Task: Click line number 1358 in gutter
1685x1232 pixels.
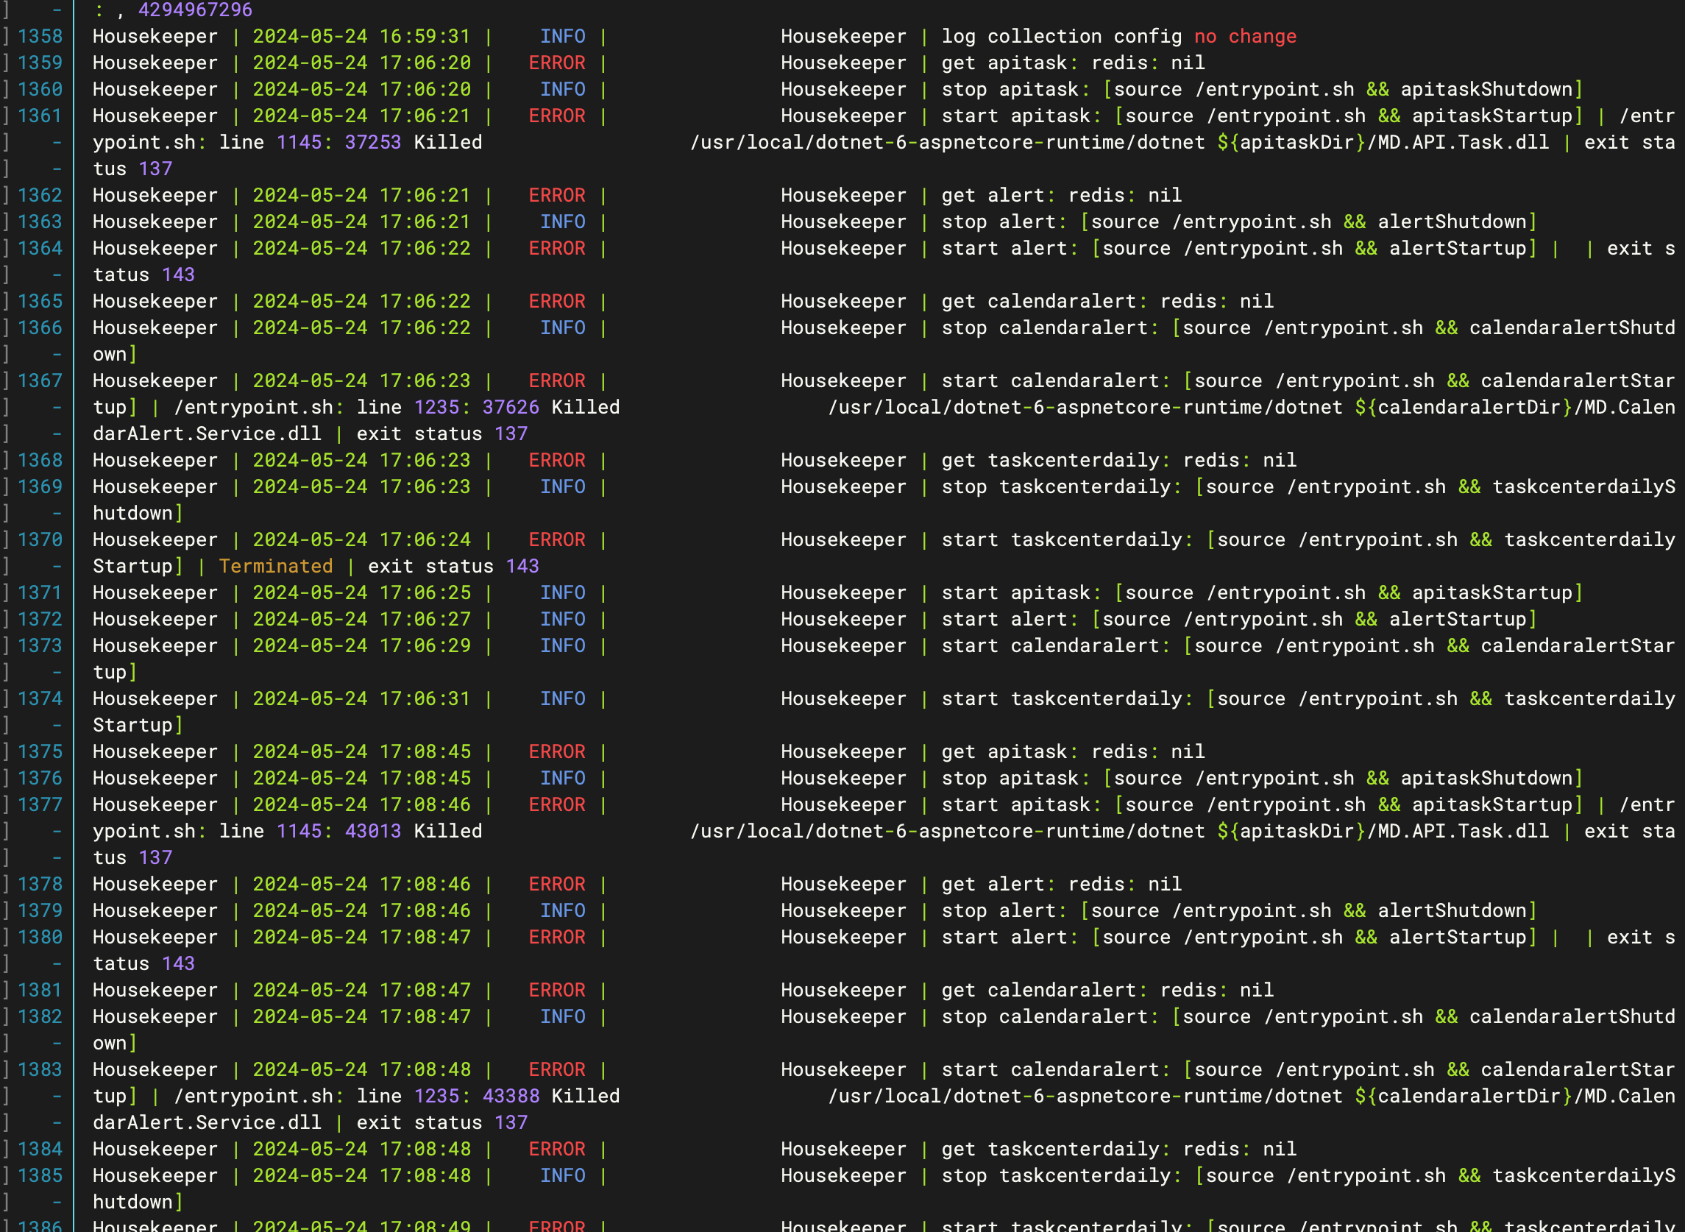Action: coord(40,37)
